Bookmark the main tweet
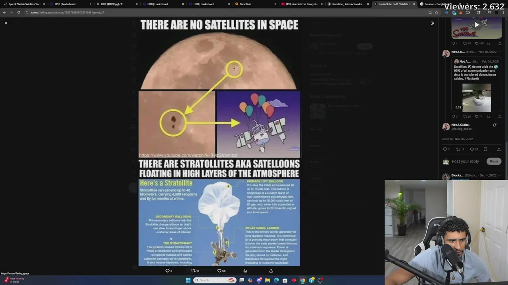The height and width of the screenshot is (285, 508). tap(485, 149)
